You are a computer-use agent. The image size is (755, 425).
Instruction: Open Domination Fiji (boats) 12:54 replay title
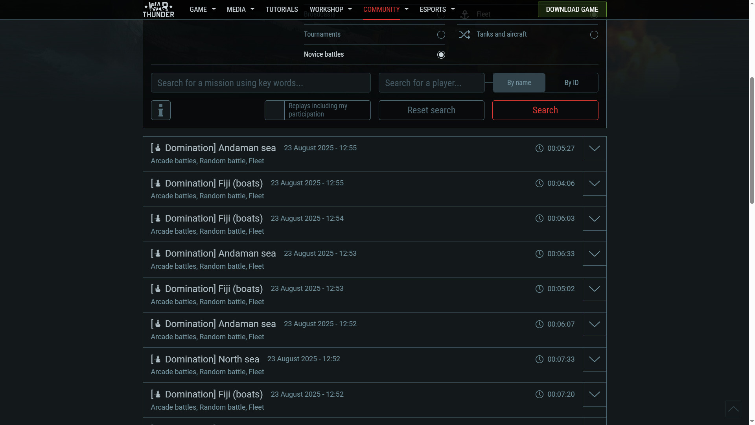[x=206, y=218]
